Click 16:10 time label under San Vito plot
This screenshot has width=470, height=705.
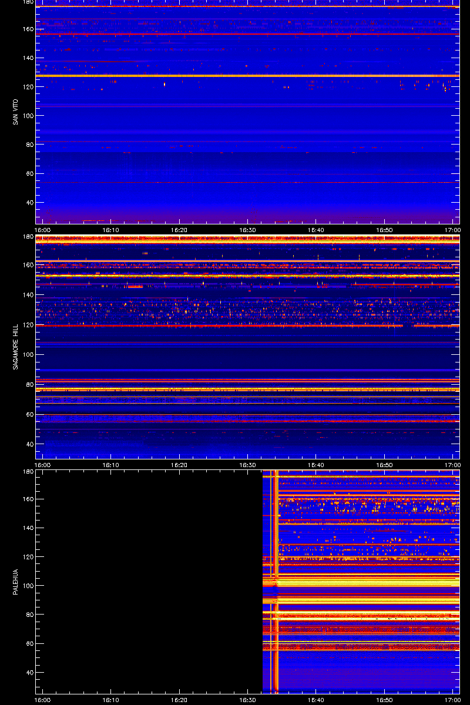point(111,230)
